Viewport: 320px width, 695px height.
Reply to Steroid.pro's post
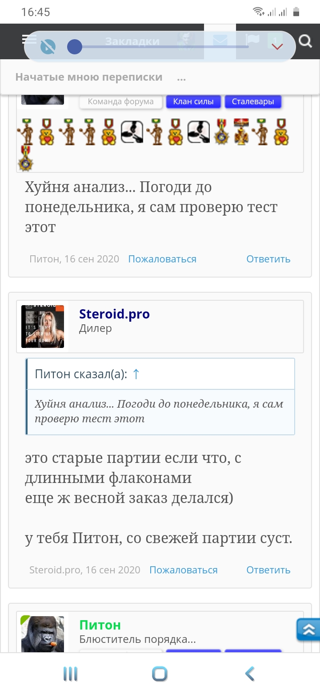268,570
